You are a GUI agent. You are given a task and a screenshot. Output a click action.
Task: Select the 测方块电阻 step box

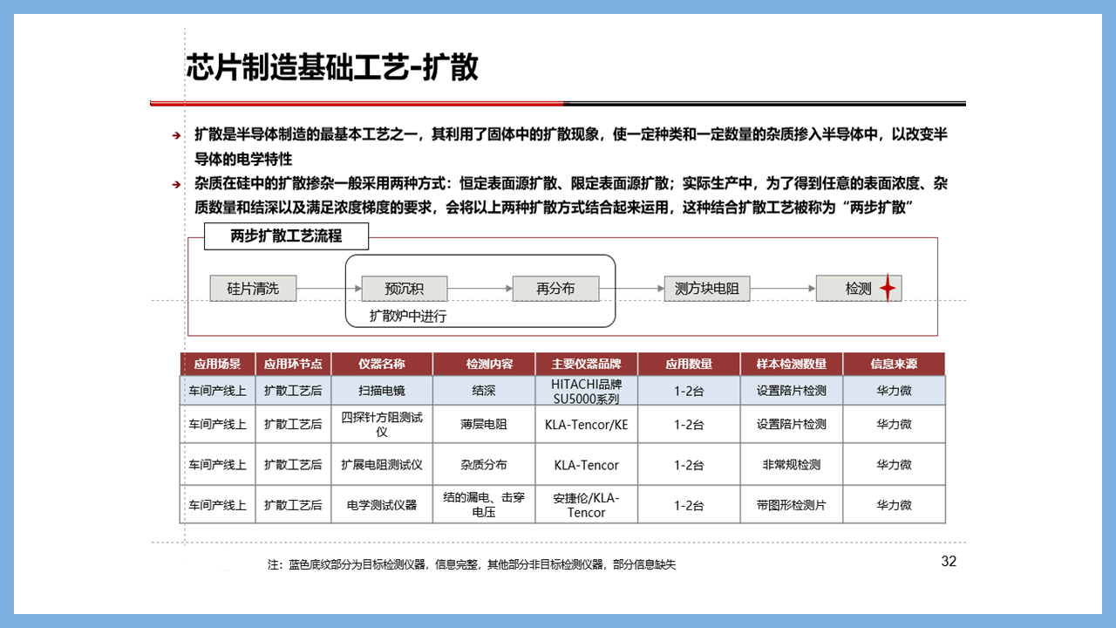tap(706, 289)
